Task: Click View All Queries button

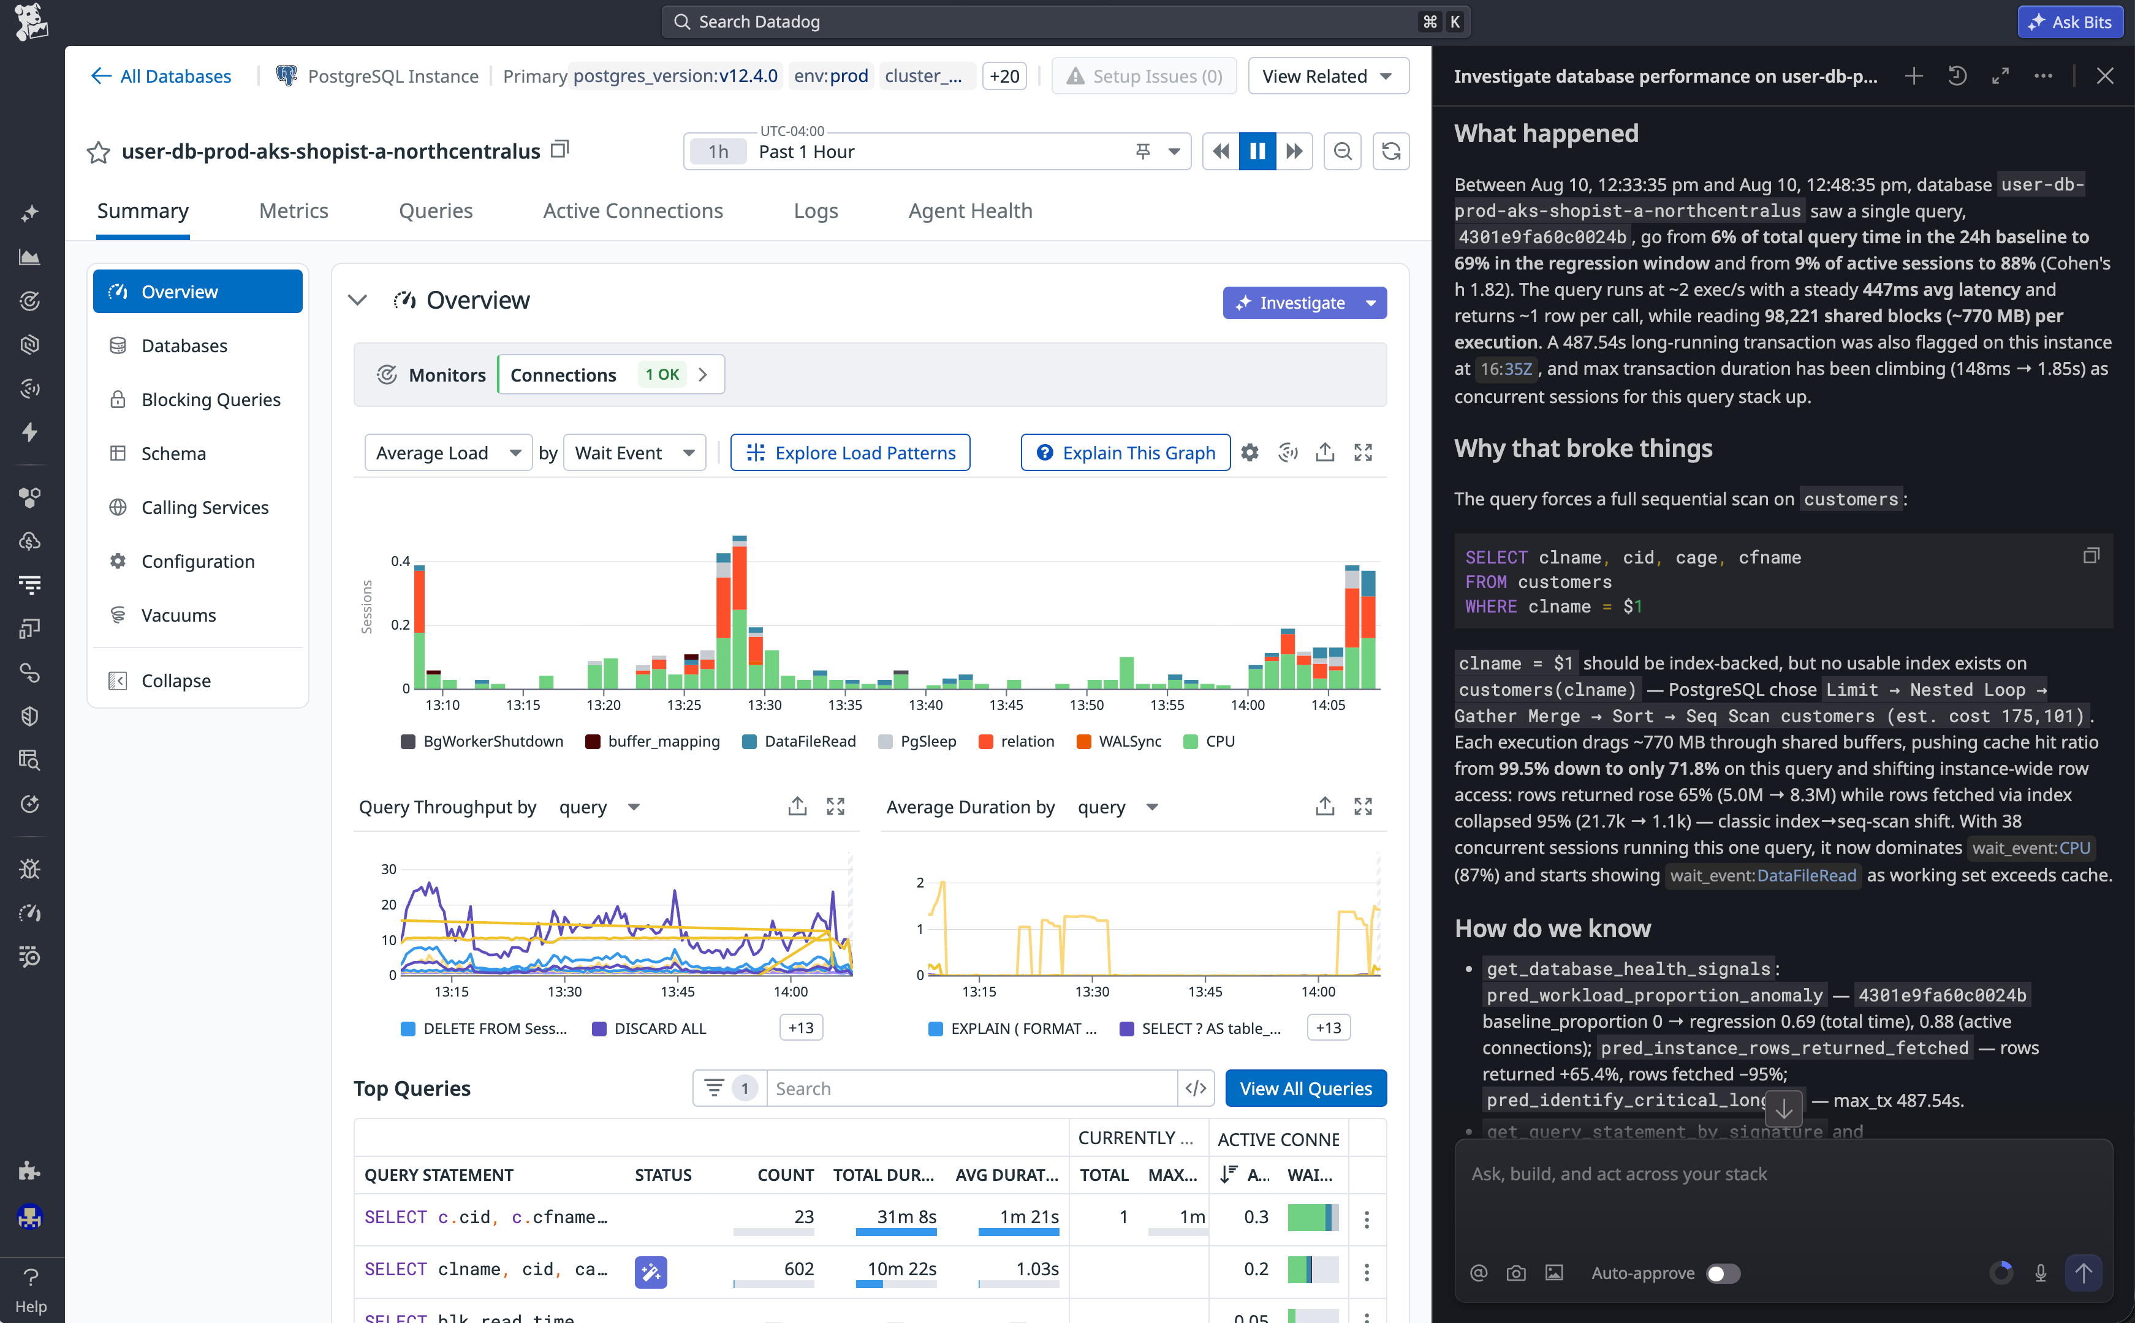Action: pos(1305,1088)
